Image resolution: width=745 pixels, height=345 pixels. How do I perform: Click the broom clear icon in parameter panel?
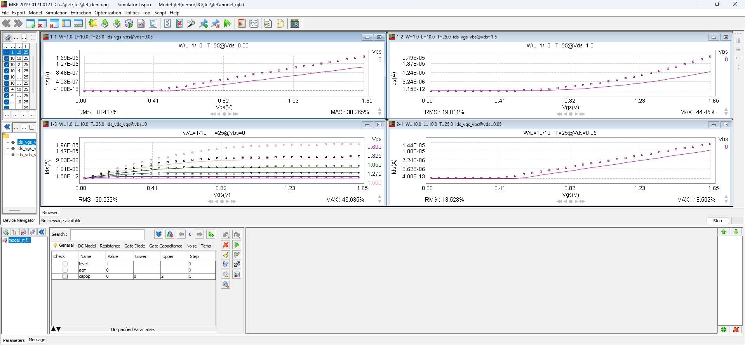coord(225,255)
